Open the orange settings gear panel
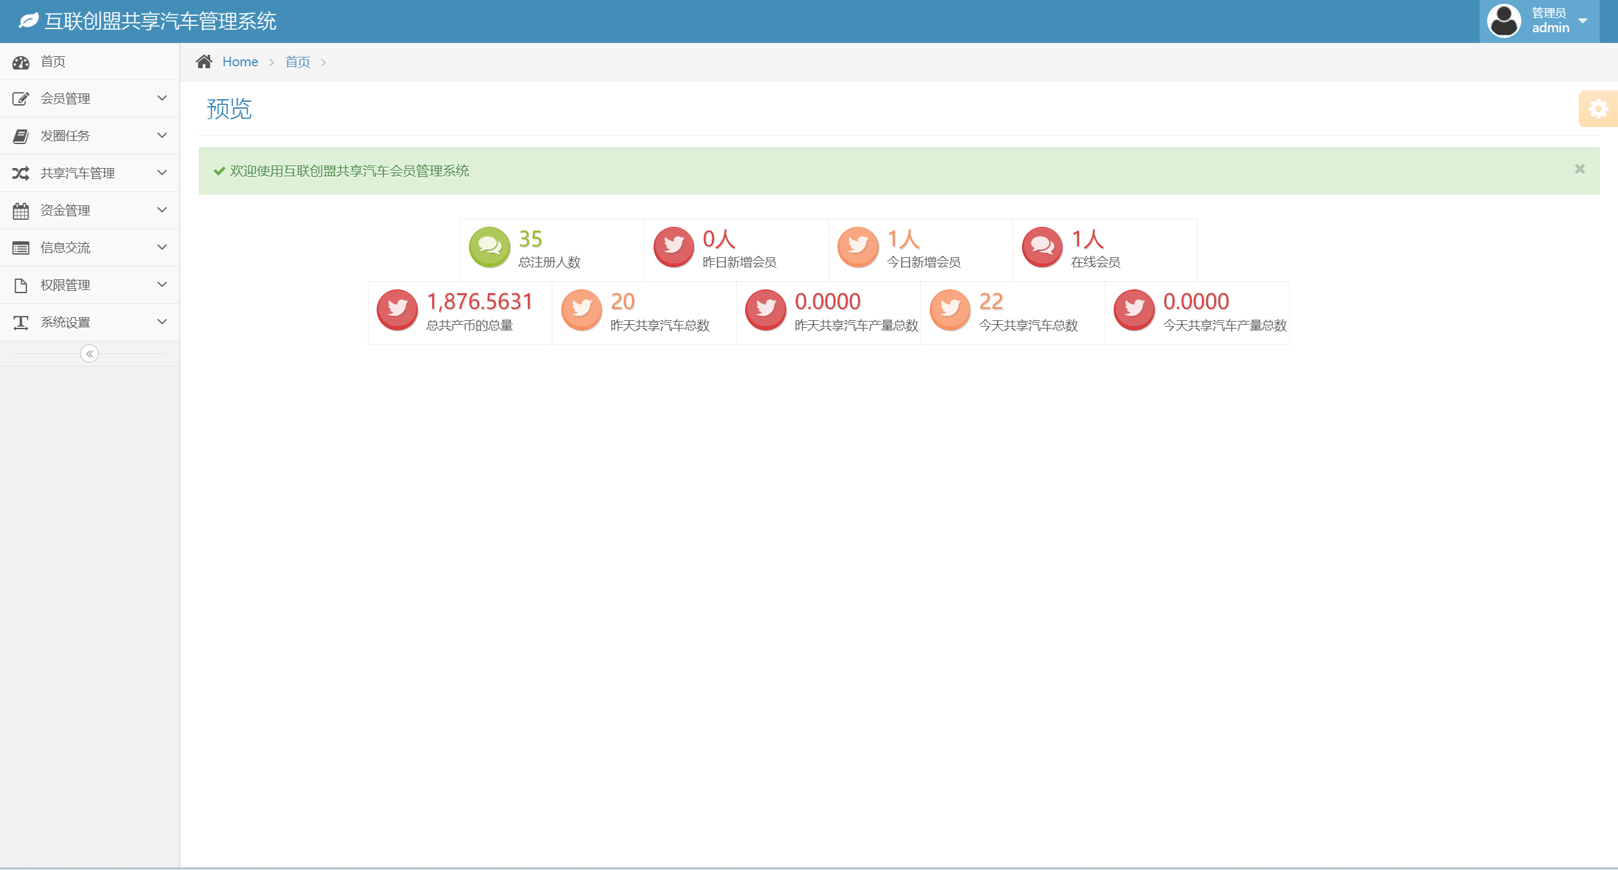Viewport: 1618px width, 870px height. [1598, 109]
